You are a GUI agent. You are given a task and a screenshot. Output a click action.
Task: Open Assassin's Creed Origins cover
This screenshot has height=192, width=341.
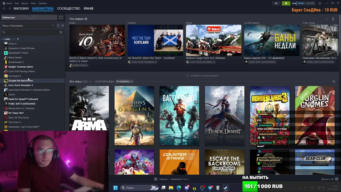[134, 115]
